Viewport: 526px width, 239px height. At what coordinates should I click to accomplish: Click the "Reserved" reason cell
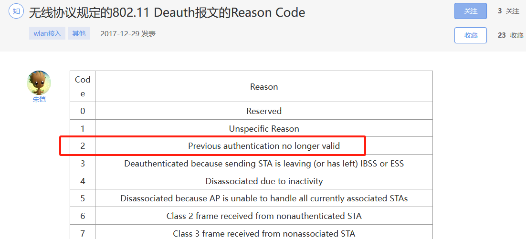click(x=264, y=111)
